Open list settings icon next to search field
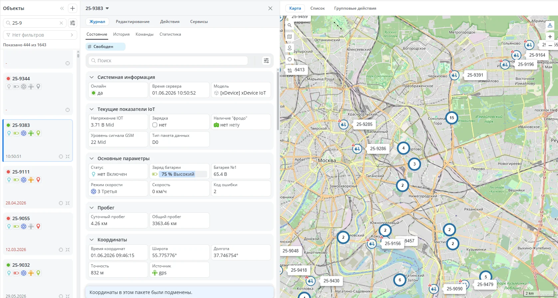Screen dimensions: 558x298 click(x=73, y=23)
